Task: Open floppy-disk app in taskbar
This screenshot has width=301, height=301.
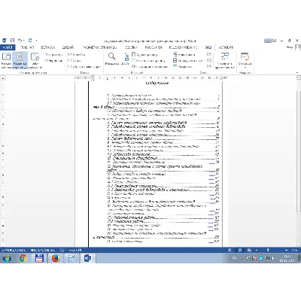Action: point(39,258)
